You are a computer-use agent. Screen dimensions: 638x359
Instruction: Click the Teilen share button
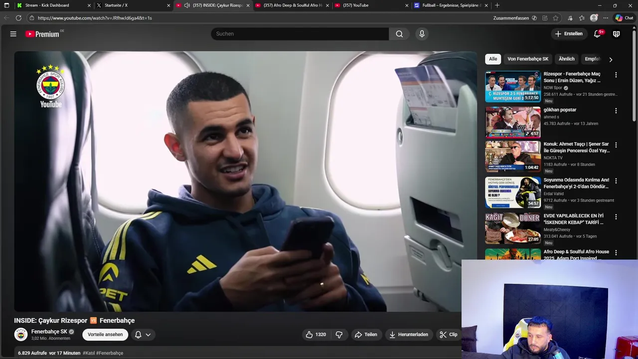(x=365, y=335)
